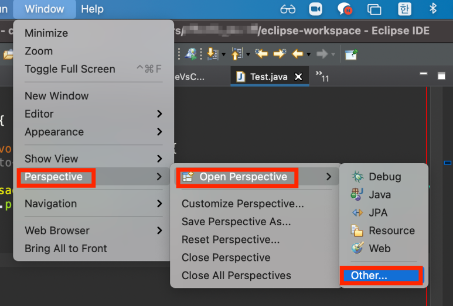Screen dimensions: 453x306
Task: Choose Minimize in Window menu
Action: coord(46,33)
